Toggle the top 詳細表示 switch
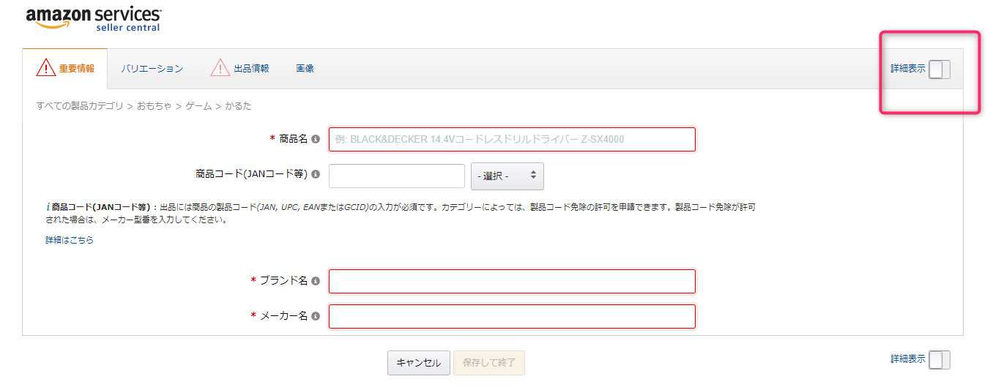The height and width of the screenshot is (390, 1001). pos(939,69)
